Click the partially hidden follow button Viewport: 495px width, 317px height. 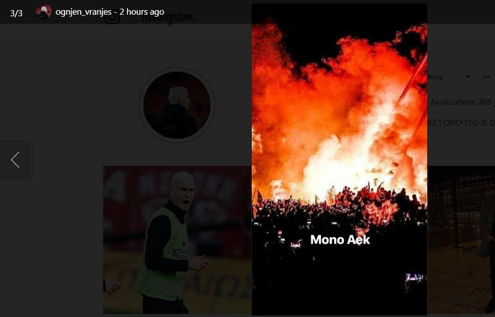[x=441, y=77]
